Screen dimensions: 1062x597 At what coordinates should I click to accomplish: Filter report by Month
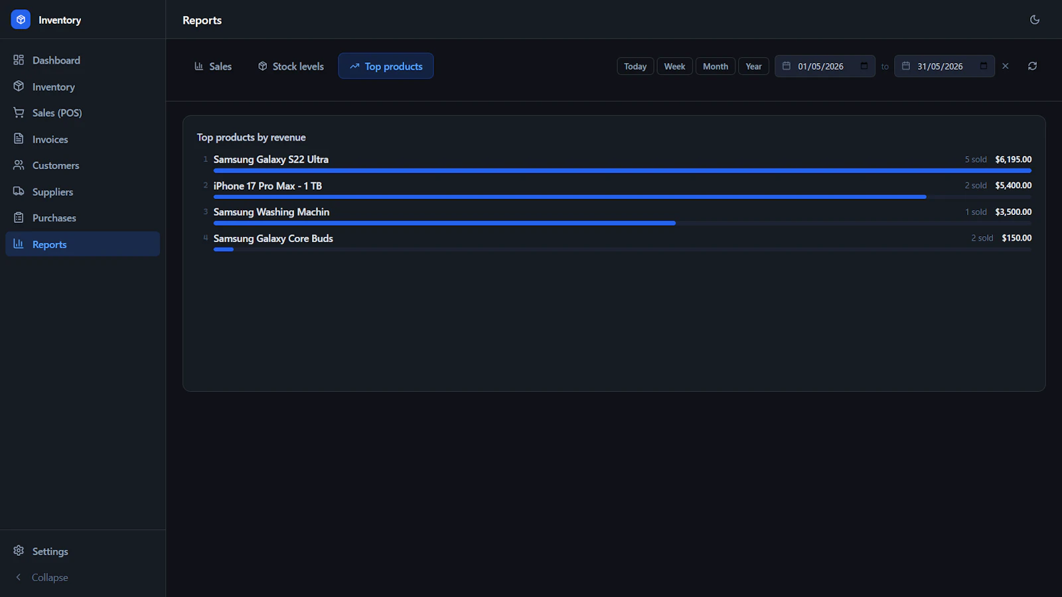point(716,66)
